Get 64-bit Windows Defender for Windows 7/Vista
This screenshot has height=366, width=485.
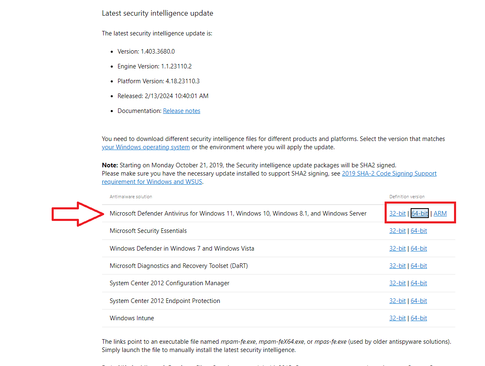coord(419,249)
